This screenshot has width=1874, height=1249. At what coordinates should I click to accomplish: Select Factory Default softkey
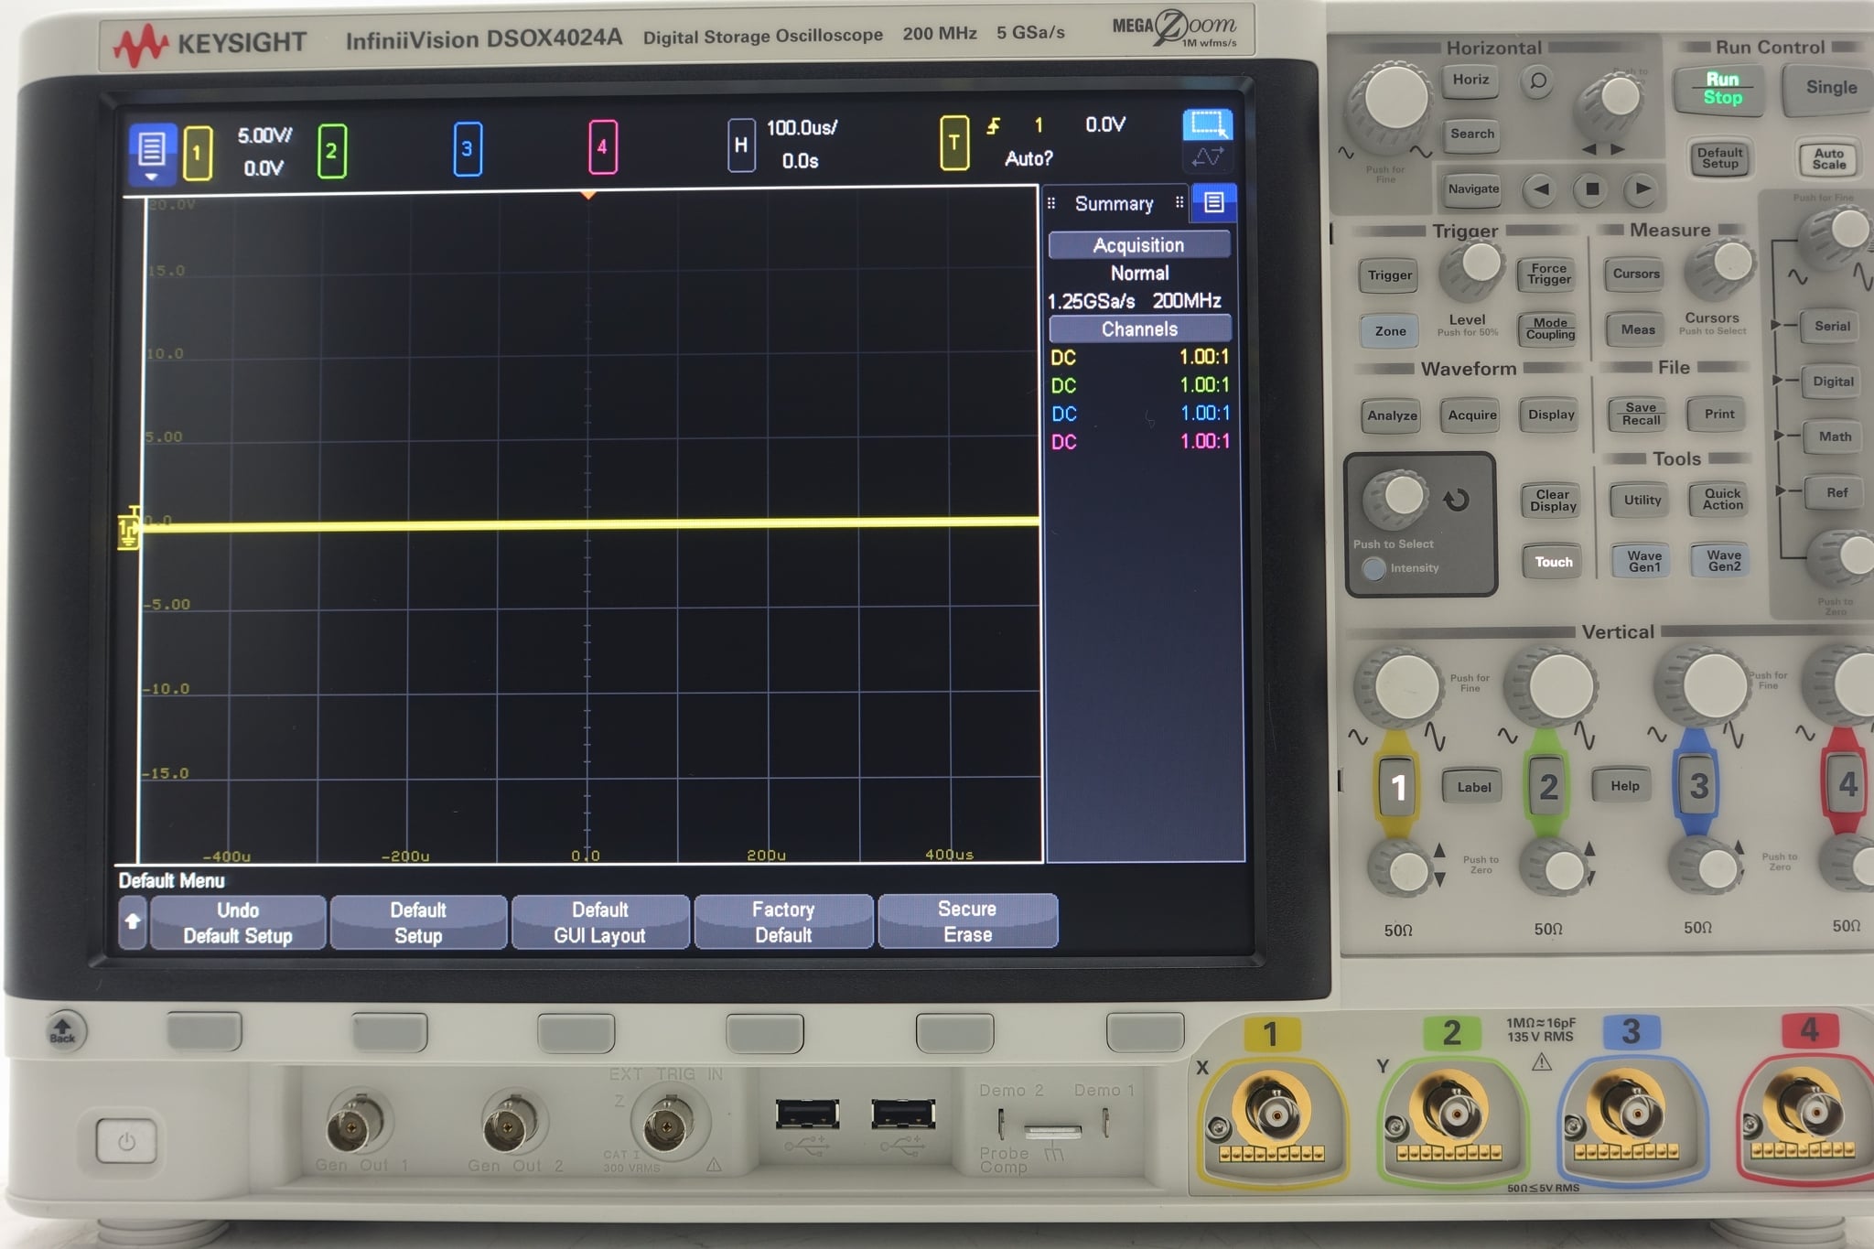[x=783, y=921]
